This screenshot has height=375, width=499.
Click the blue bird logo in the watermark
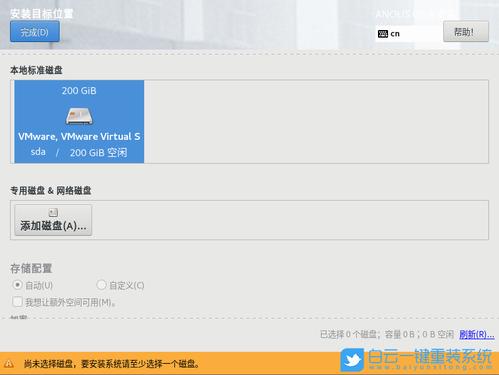[x=352, y=360]
